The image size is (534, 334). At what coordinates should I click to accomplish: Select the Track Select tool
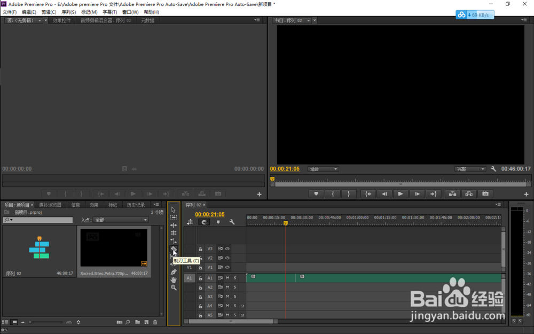click(x=174, y=218)
